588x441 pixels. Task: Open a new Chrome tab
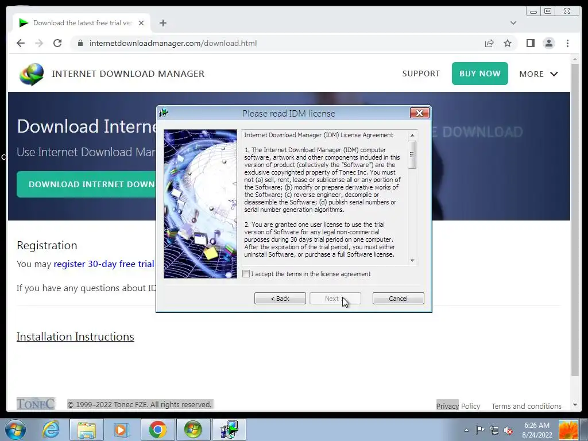coord(163,23)
